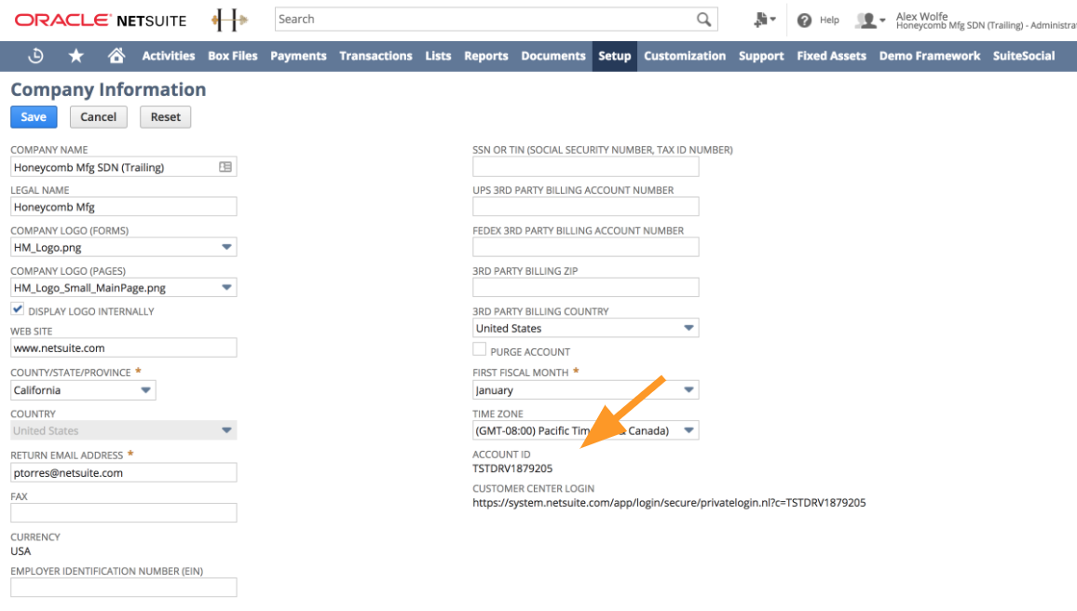Open the Recent Records clock icon
The image size is (1077, 611).
pos(35,56)
